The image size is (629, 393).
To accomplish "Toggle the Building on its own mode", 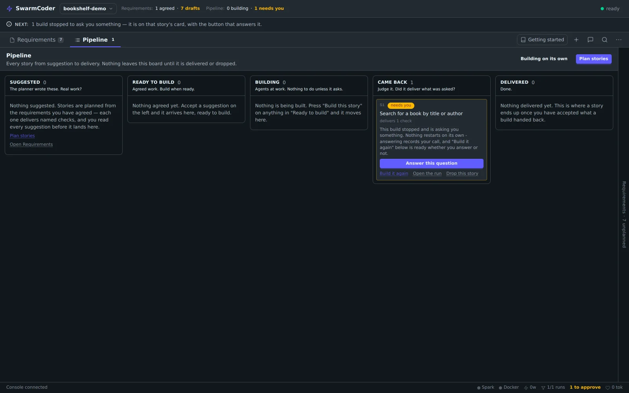I will [544, 59].
